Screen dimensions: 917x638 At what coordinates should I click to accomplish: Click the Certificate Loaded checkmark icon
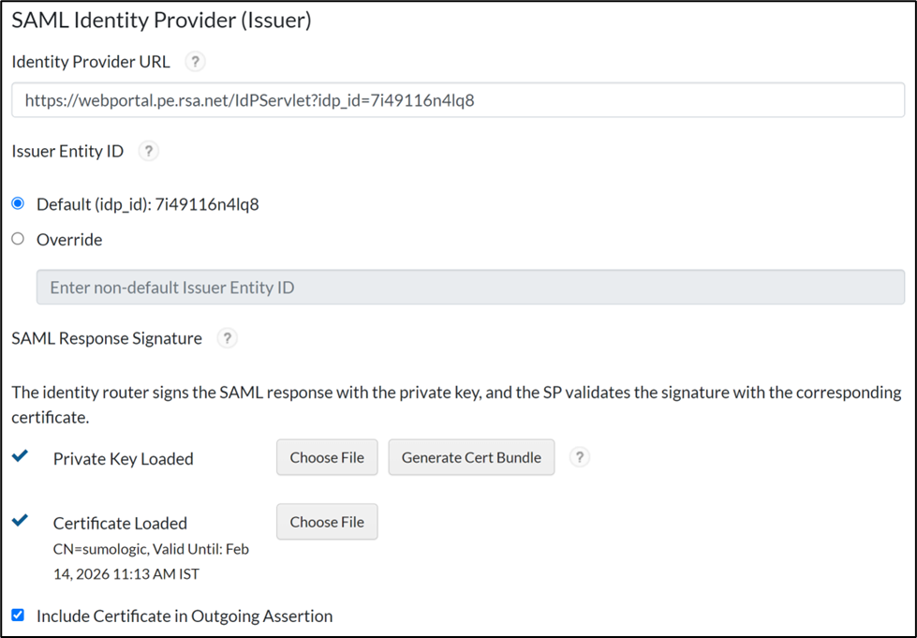(20, 521)
